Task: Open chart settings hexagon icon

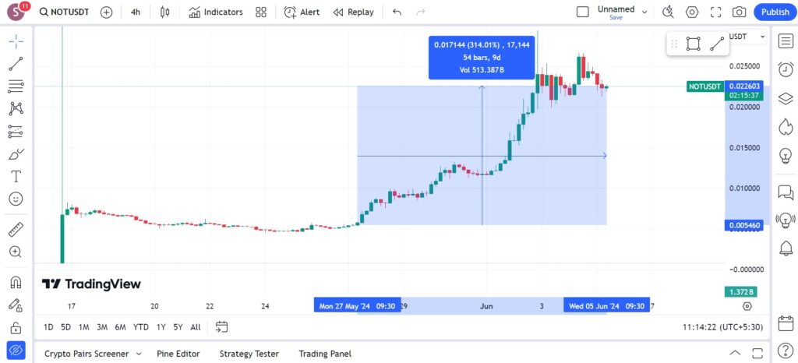Action: click(x=692, y=12)
